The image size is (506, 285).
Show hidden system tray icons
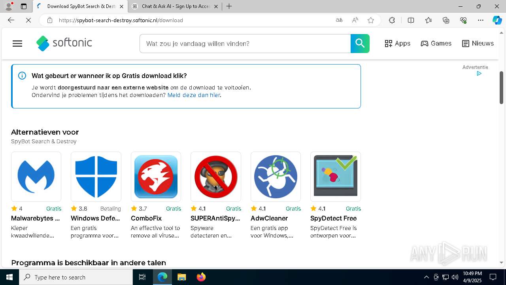click(x=426, y=277)
